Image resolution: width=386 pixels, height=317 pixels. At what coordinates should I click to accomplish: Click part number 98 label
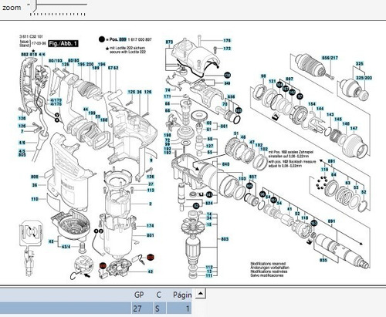click(x=263, y=76)
